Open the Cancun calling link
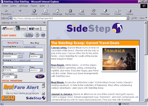Viewport: 148px width, 106px height. pyautogui.click(x=59, y=48)
